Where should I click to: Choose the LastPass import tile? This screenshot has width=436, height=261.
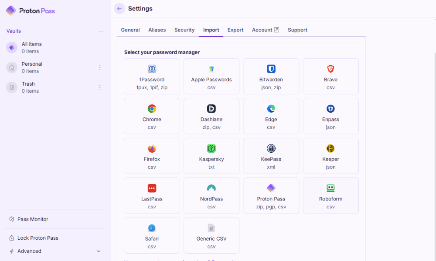click(152, 196)
